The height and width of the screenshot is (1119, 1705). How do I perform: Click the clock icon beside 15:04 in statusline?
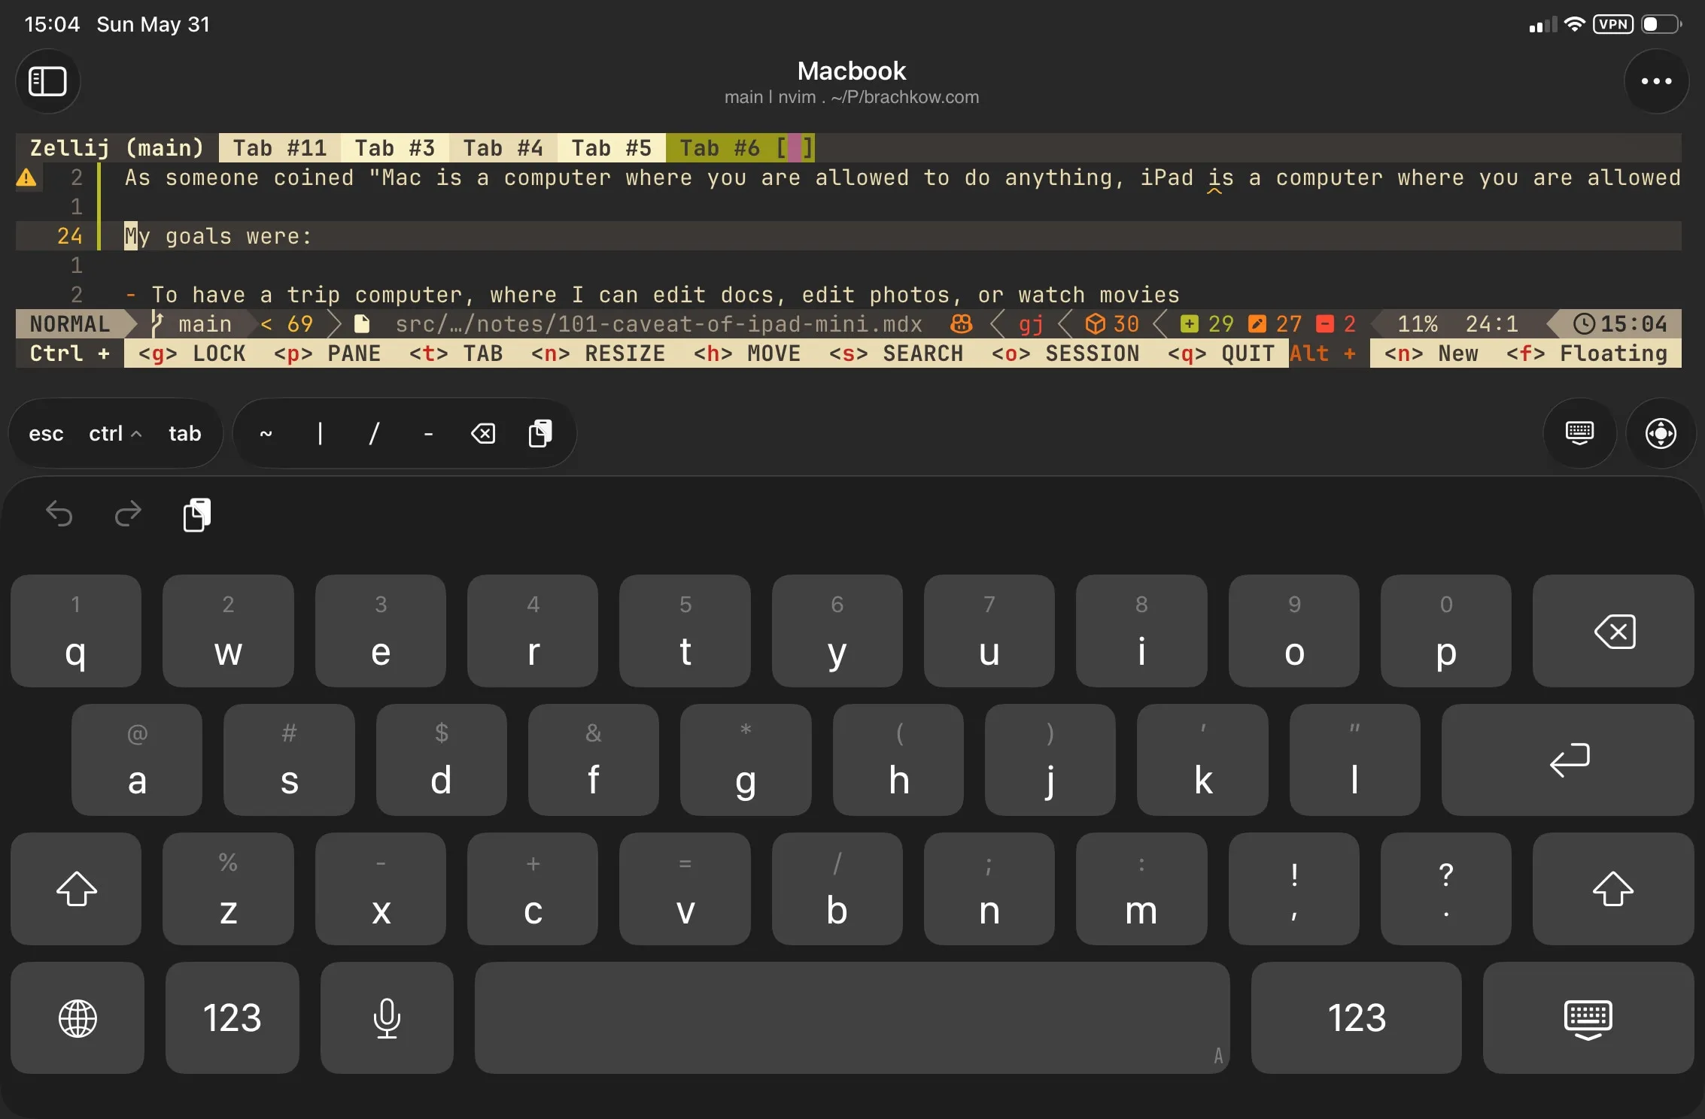tap(1584, 324)
